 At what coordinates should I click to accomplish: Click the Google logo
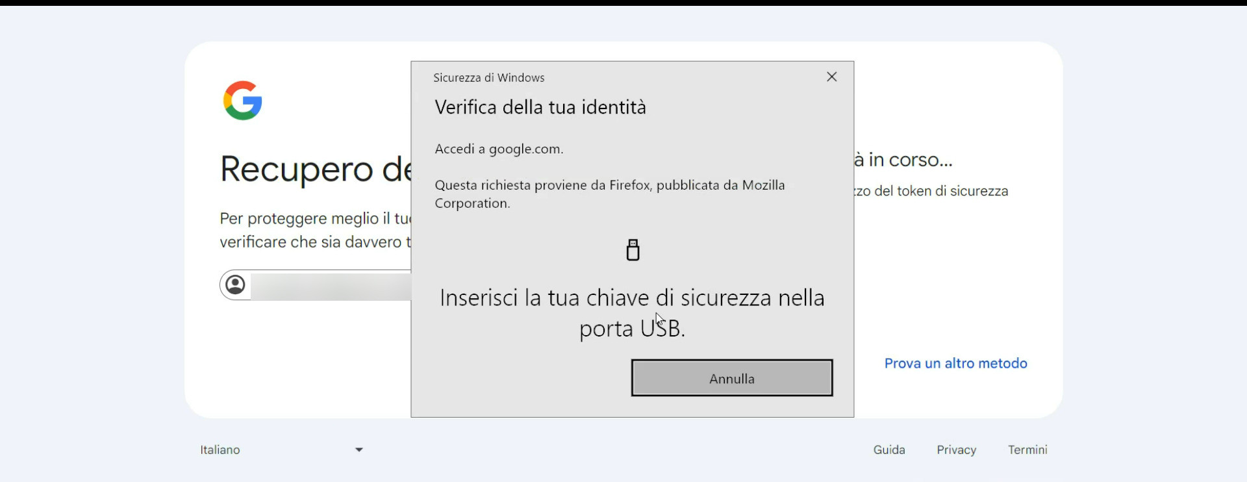tap(242, 101)
